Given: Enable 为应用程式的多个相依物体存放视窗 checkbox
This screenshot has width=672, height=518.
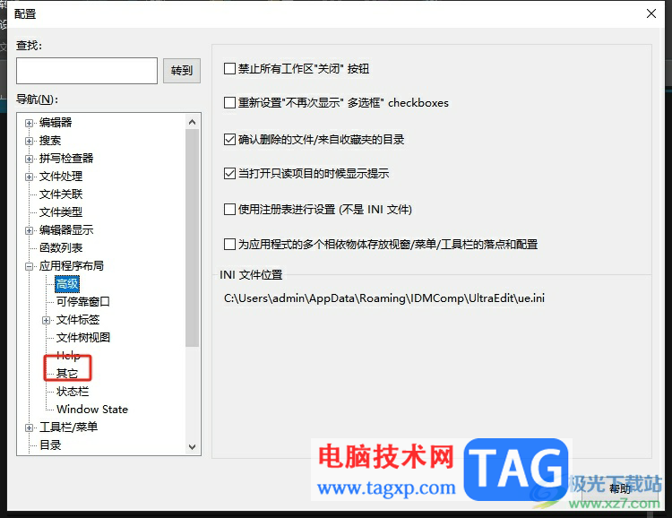Looking at the screenshot, I should tap(229, 245).
